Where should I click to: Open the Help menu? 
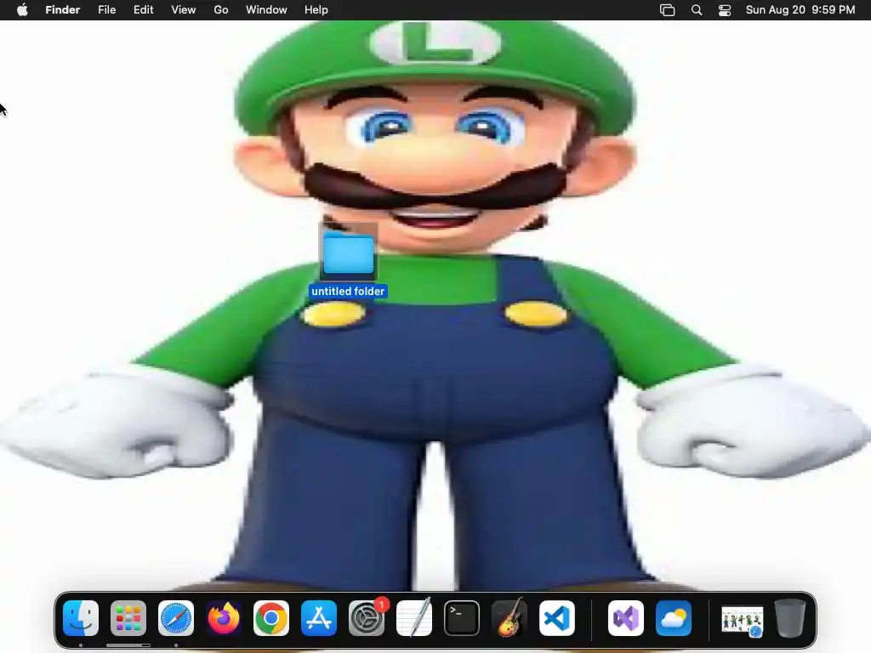point(316,10)
